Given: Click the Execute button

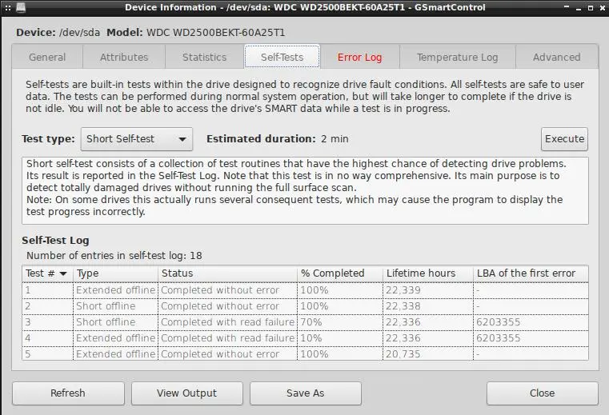Looking at the screenshot, I should pos(564,139).
